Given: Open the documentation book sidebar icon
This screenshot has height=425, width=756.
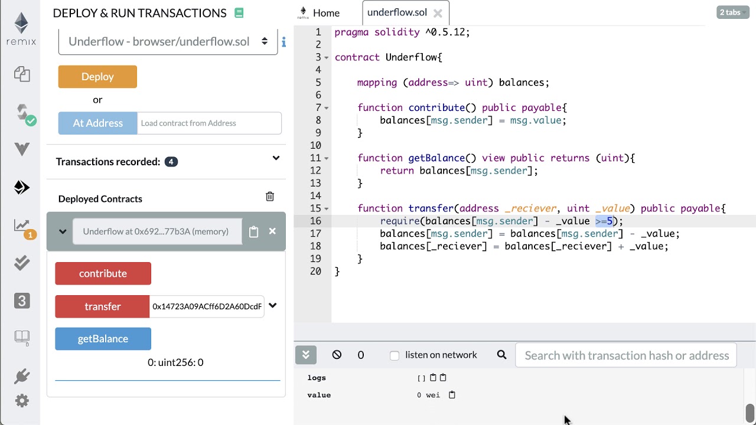Looking at the screenshot, I should pos(22,337).
